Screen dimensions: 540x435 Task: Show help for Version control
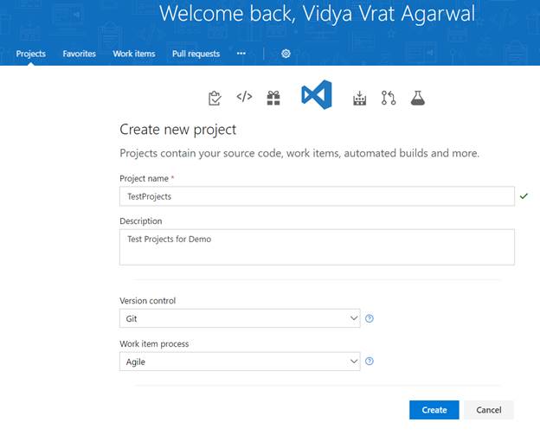point(370,318)
